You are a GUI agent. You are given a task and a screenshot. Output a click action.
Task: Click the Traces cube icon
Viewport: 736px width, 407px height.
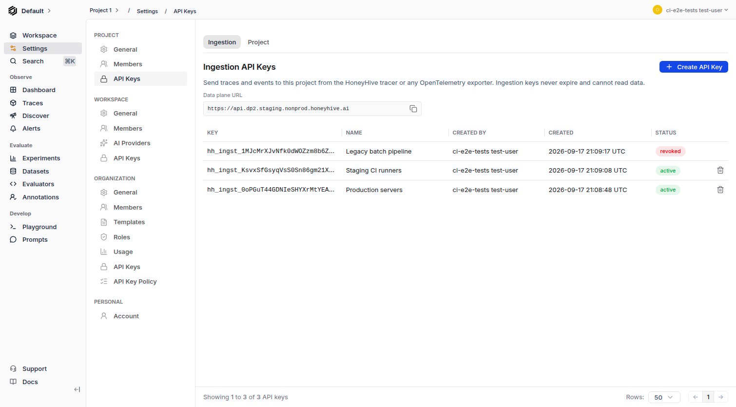(x=13, y=103)
